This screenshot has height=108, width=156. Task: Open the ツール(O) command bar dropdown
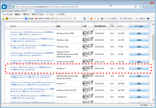pos(140,19)
